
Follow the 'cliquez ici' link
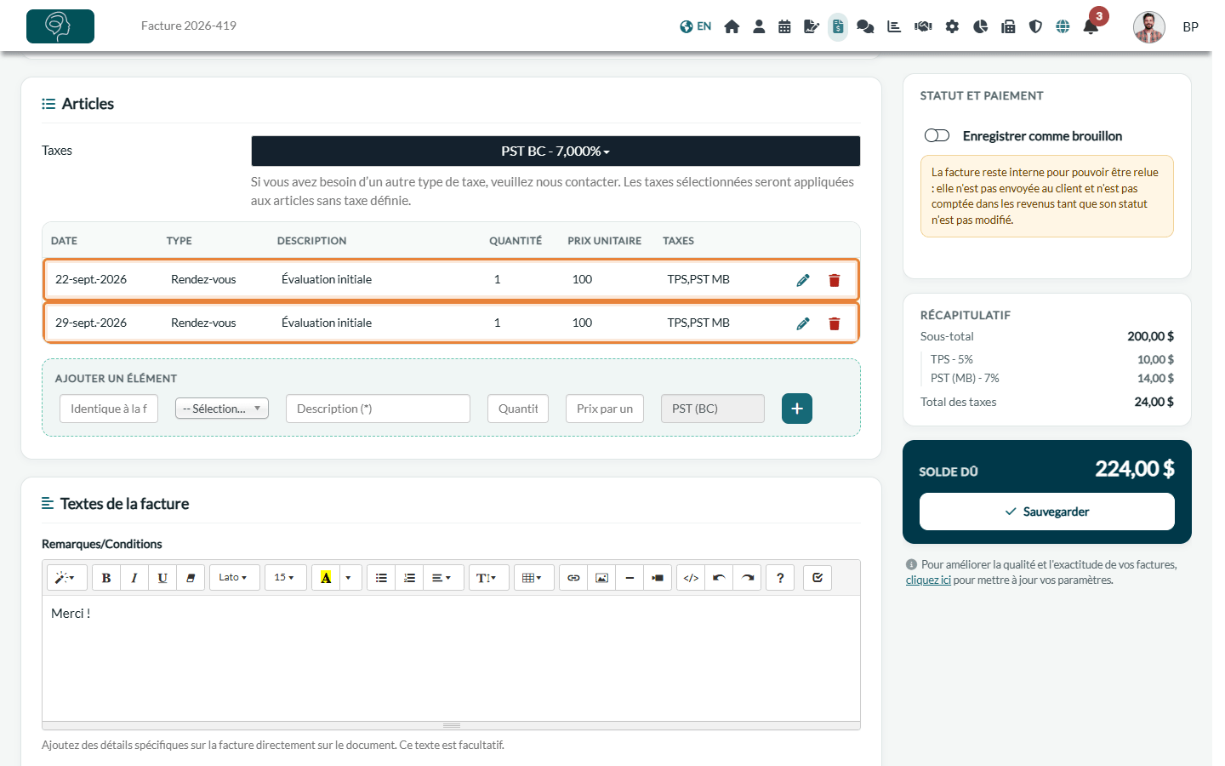(928, 580)
